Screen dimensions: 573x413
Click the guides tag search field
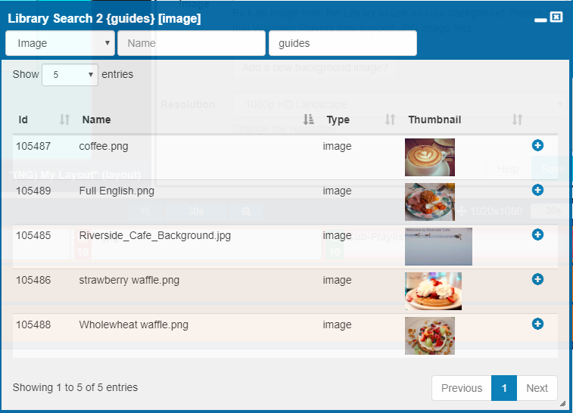pos(342,43)
